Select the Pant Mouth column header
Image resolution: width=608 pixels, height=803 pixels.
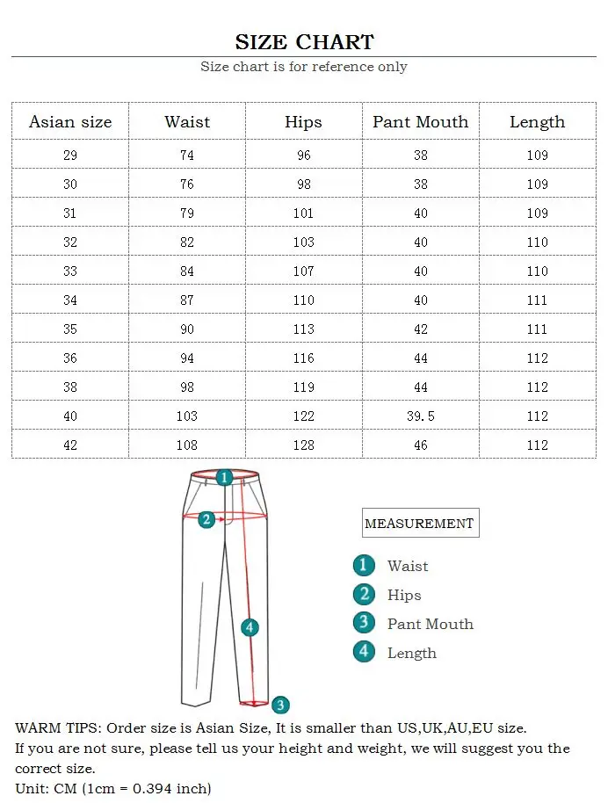coord(421,121)
